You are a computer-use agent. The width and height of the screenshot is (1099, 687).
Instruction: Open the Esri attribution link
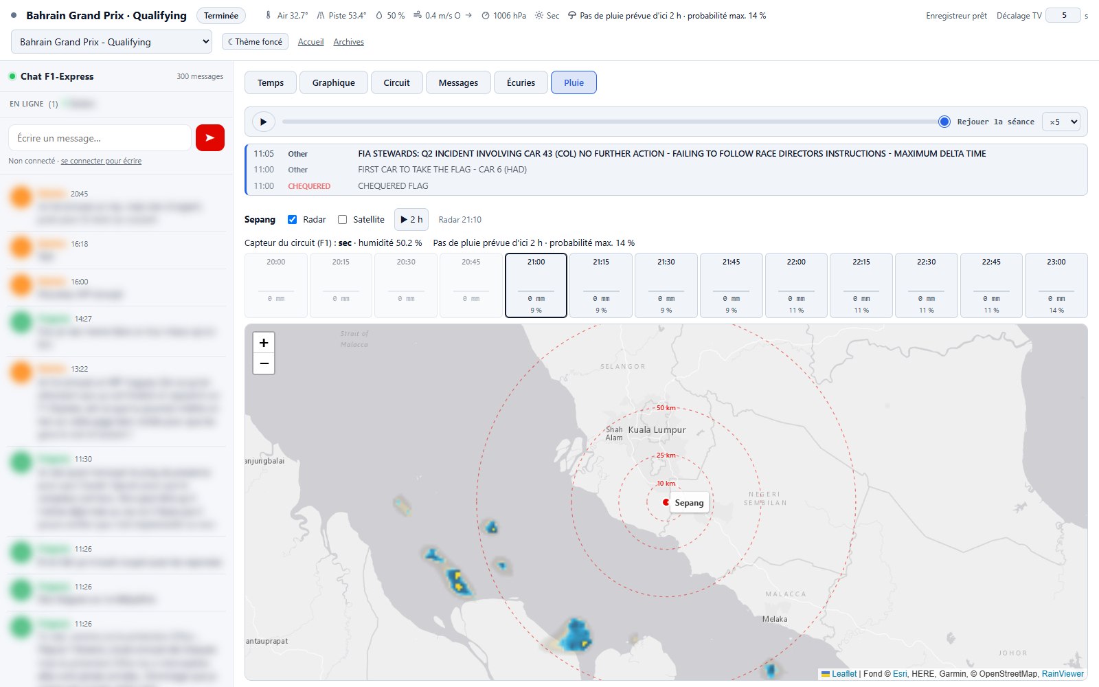pyautogui.click(x=900, y=674)
